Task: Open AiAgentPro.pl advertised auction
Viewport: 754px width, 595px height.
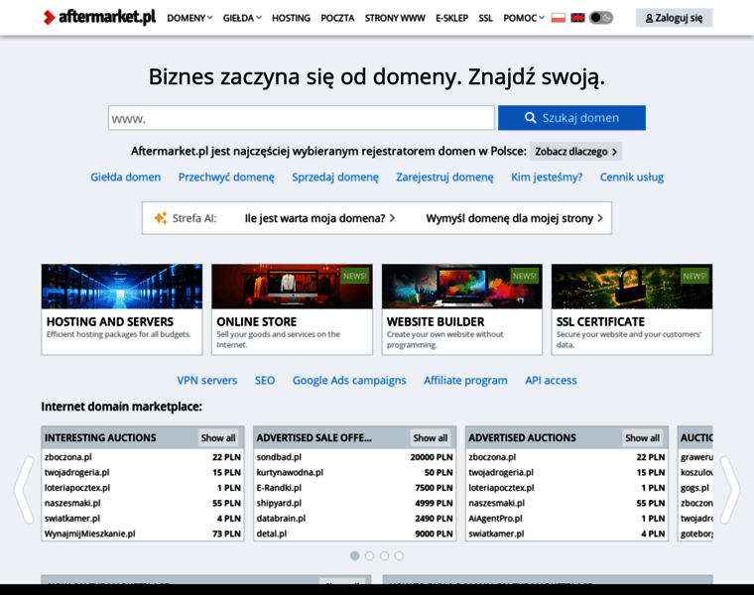Action: 495,519
